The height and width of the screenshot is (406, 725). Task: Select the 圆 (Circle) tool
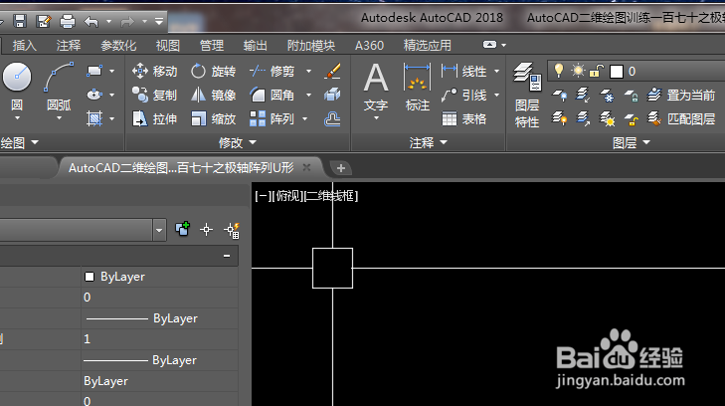(x=17, y=88)
